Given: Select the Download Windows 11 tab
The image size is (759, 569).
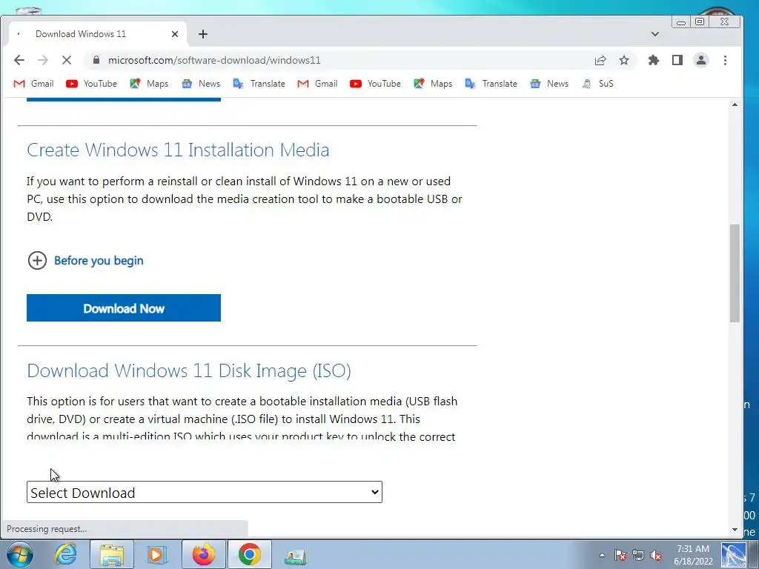Looking at the screenshot, I should [x=98, y=34].
